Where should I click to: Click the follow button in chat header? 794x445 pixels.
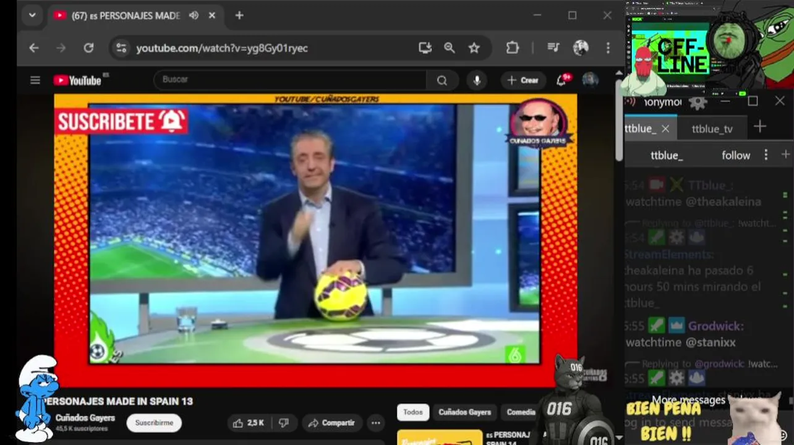[x=736, y=156]
